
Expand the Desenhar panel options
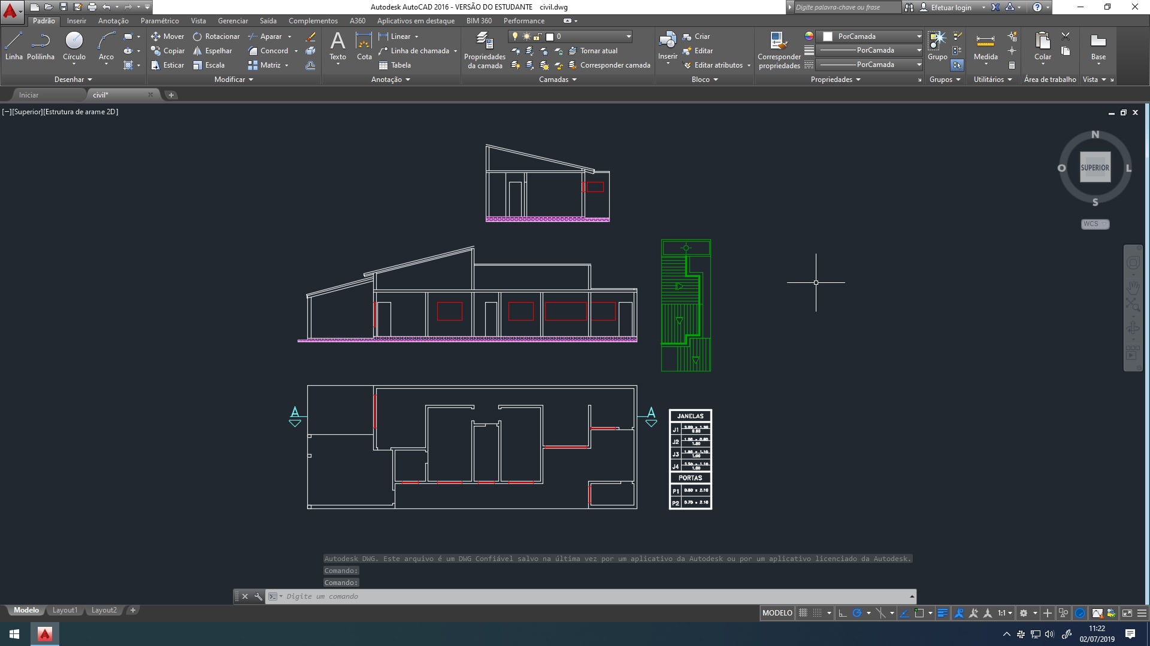click(73, 80)
